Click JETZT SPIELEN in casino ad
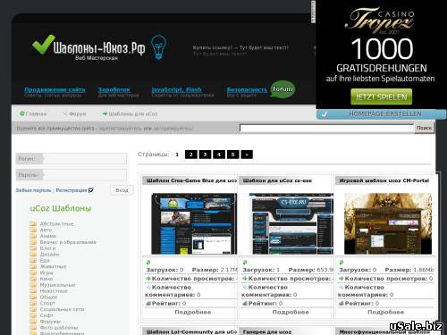The image size is (447, 335). click(x=382, y=96)
